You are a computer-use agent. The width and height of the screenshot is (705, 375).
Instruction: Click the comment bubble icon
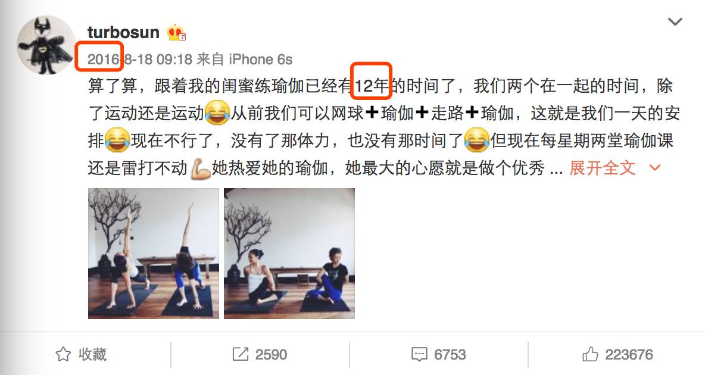click(x=419, y=354)
